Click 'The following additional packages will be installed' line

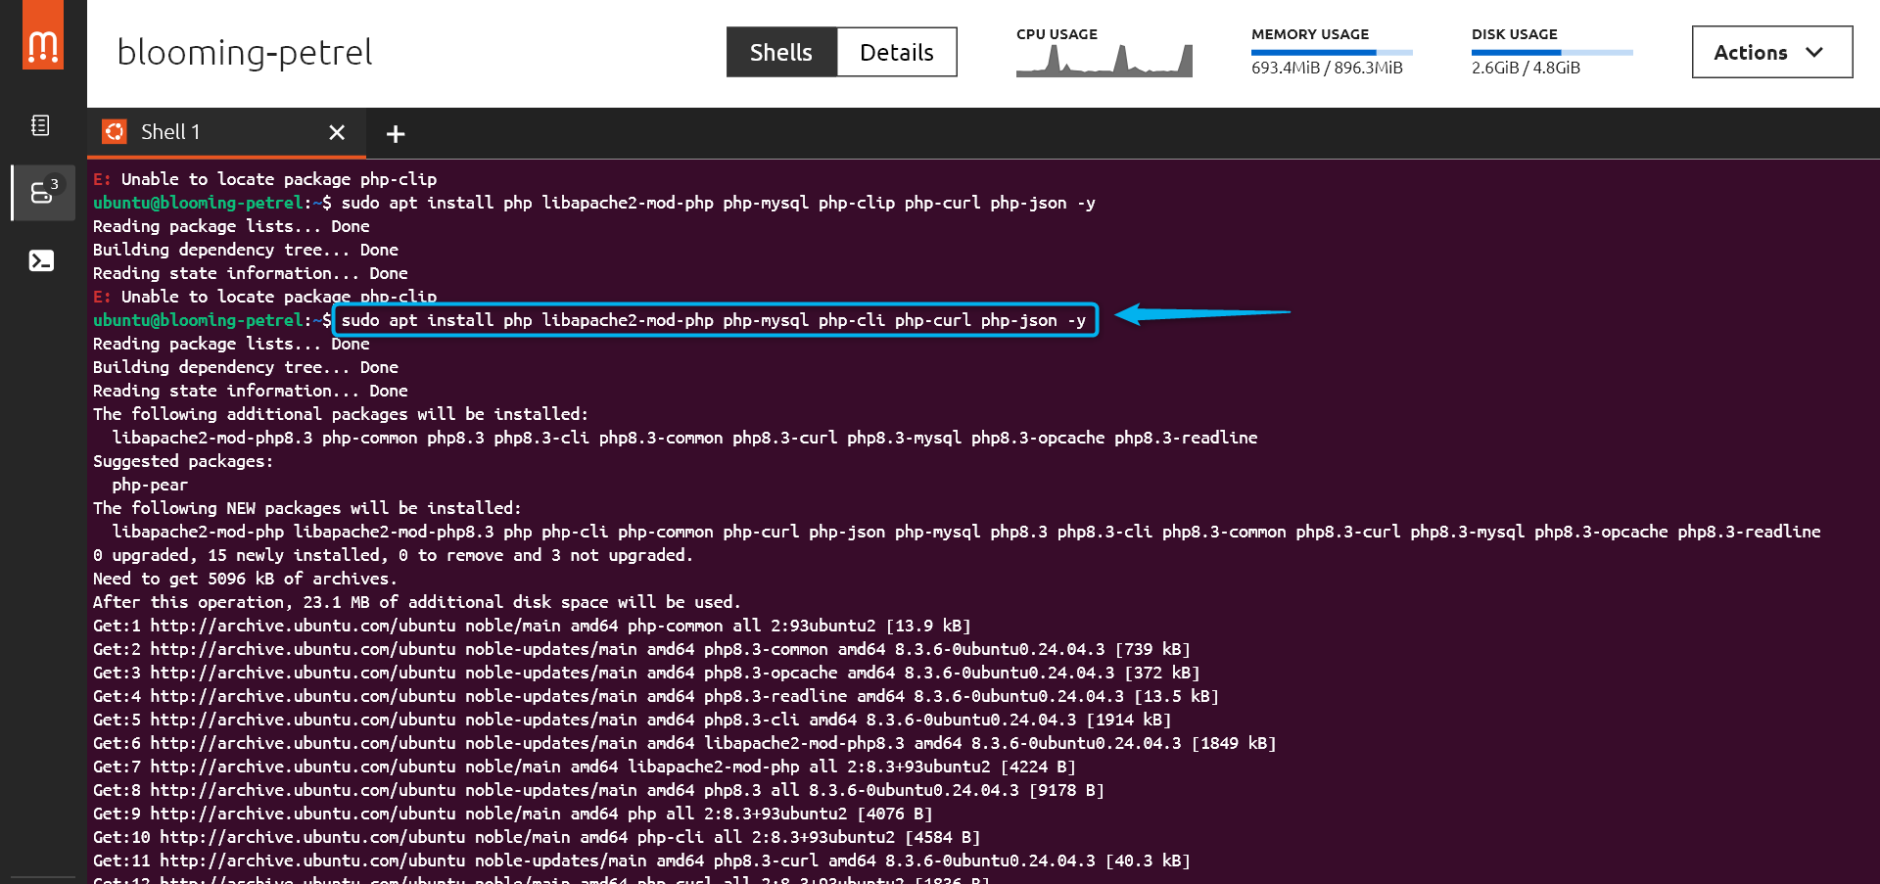click(x=341, y=414)
